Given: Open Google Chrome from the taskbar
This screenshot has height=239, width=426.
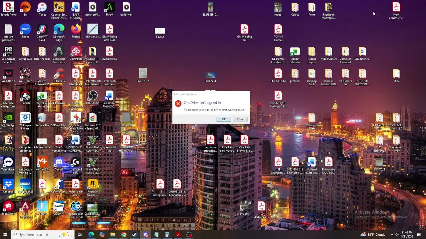Looking at the screenshot, I should coord(124,235).
